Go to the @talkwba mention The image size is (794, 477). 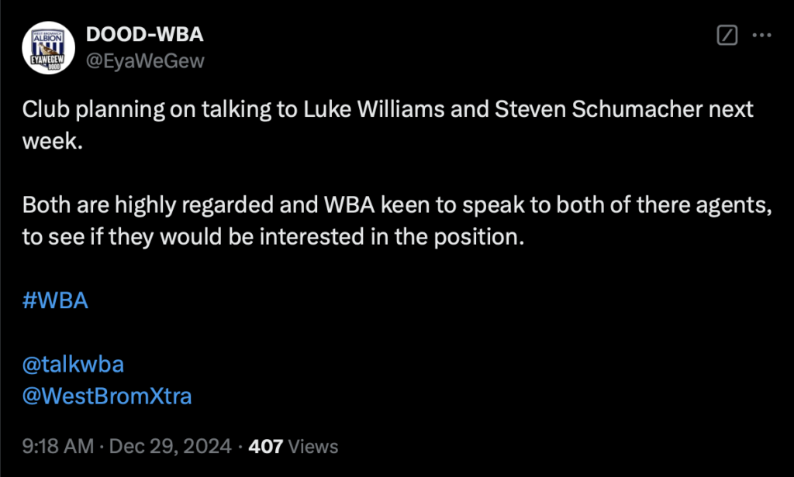click(73, 364)
